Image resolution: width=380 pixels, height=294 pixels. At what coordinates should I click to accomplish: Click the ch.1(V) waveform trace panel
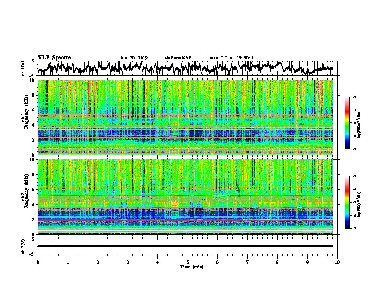187,68
